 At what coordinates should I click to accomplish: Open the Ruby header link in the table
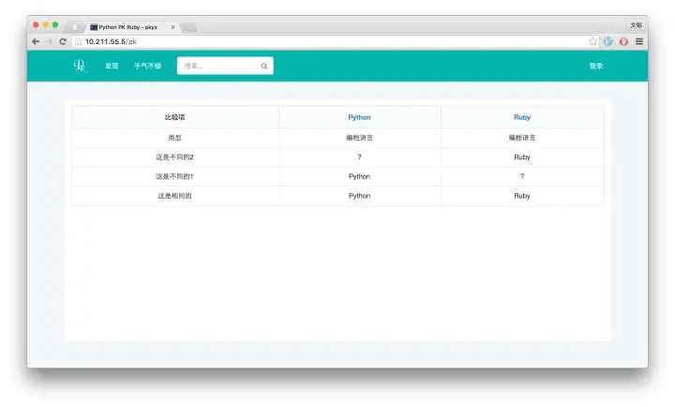pyautogui.click(x=522, y=117)
